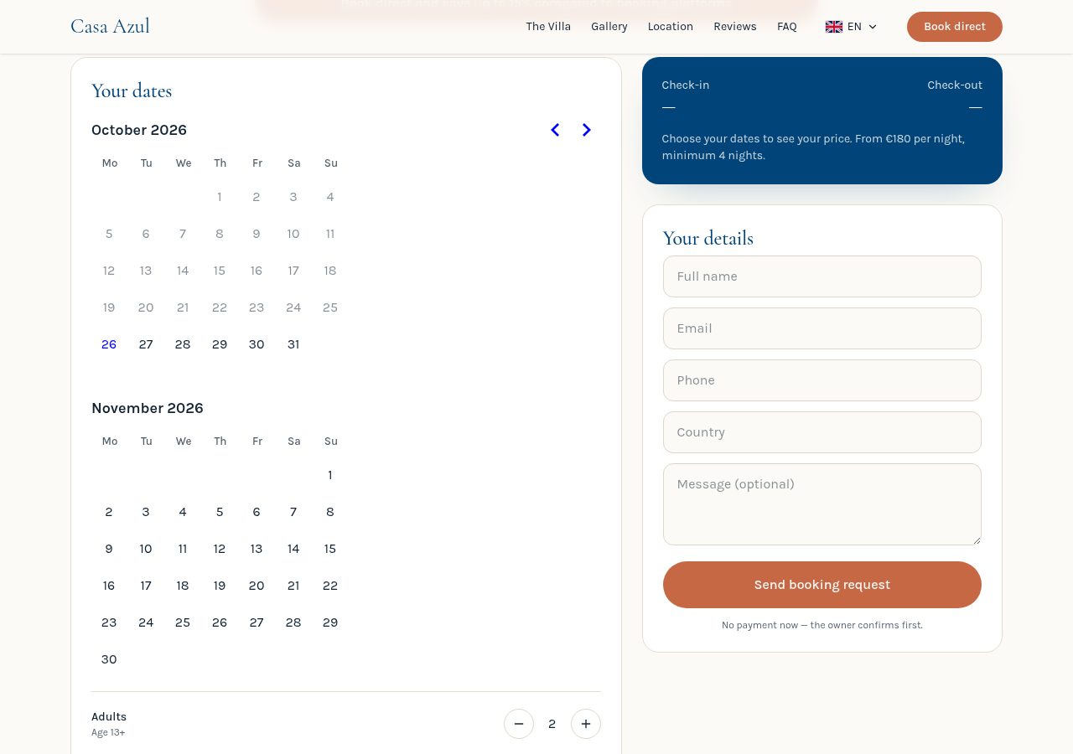Focus the Country input field
This screenshot has width=1073, height=754.
822,432
